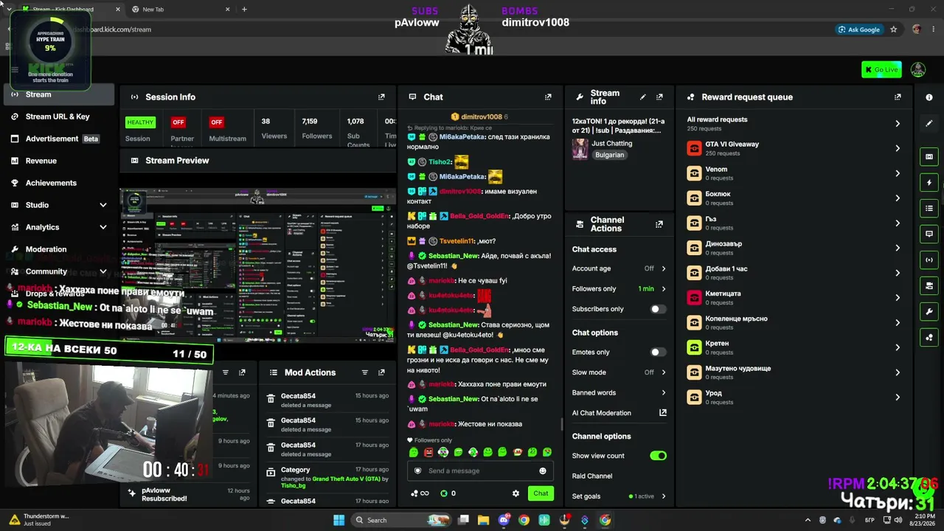Click the pencil edit-layout icon in right sidebar
This screenshot has height=531, width=944.
coord(929,123)
